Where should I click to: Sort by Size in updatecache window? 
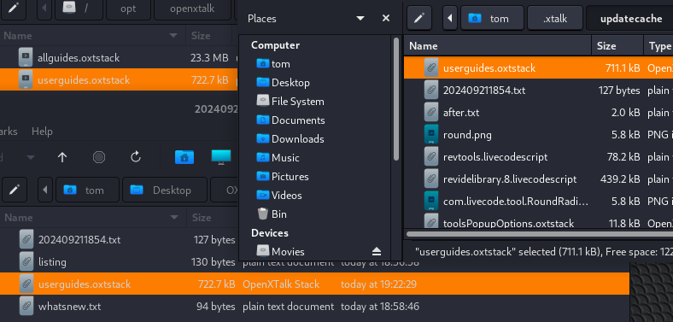(x=617, y=46)
